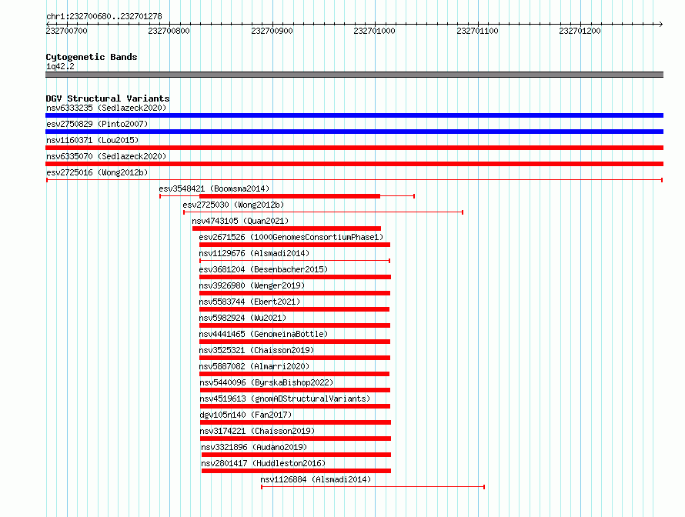Click the Cytogenetic Bands track title
The height and width of the screenshot is (517, 685).
tap(92, 57)
